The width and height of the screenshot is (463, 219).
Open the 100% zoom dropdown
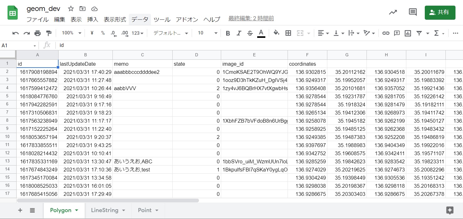[x=71, y=33]
